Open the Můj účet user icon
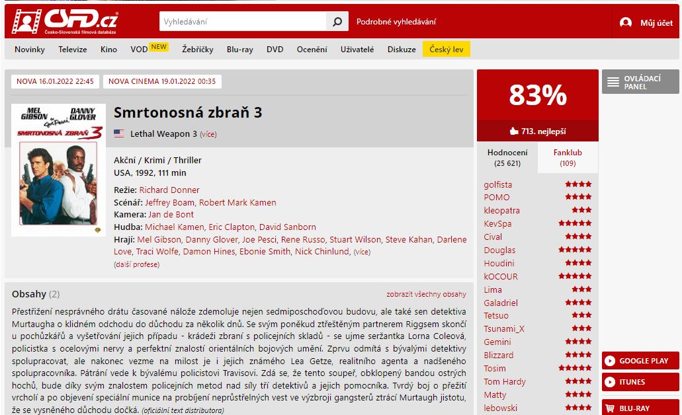Image resolution: width=682 pixels, height=415 pixels. point(626,22)
